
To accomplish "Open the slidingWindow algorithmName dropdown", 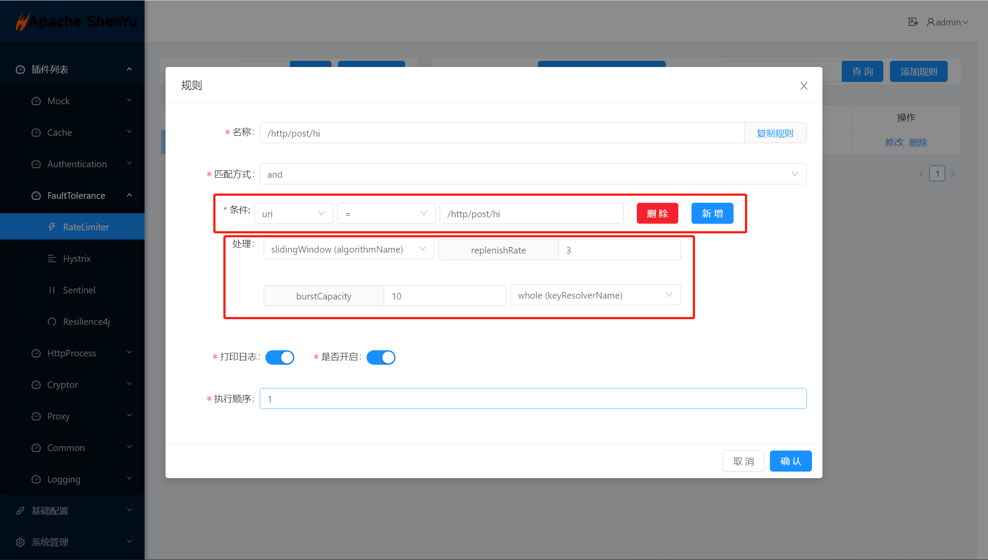I will tap(349, 249).
